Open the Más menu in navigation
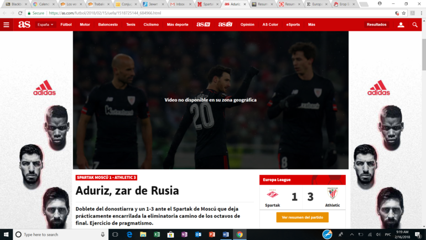Screen dimensions: 426x240 (311, 24)
